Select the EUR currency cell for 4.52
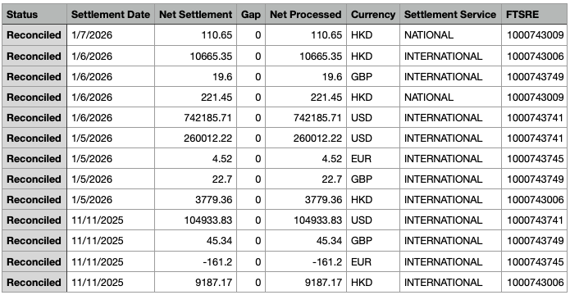This screenshot has width=570, height=295. click(x=373, y=159)
